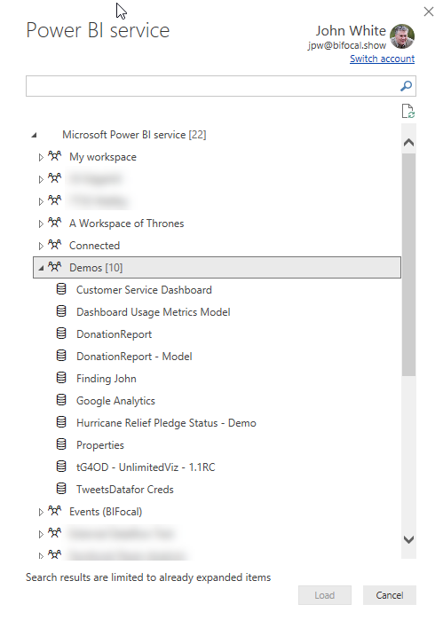Select the Properties dataset

(100, 445)
